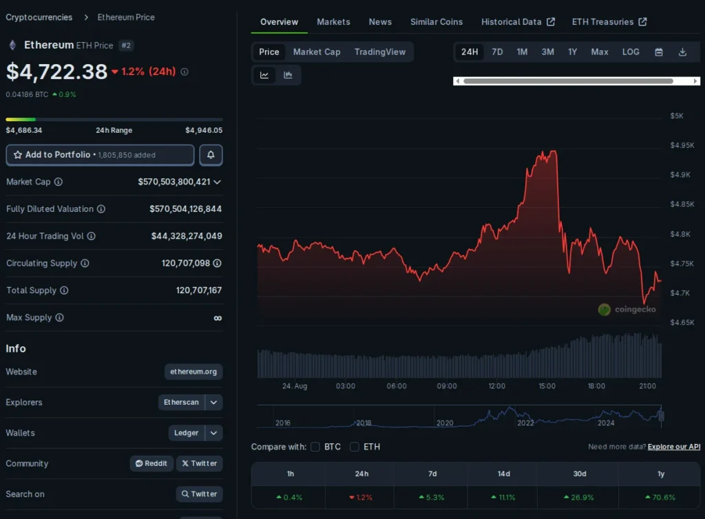Viewport: 705px width, 519px height.
Task: Show Total Supply info icon
Action: pos(64,290)
